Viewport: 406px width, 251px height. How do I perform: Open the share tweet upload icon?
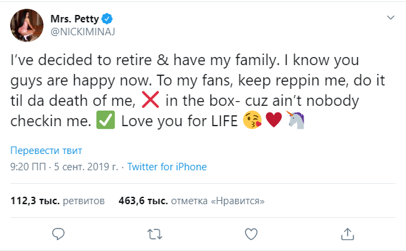tap(347, 234)
